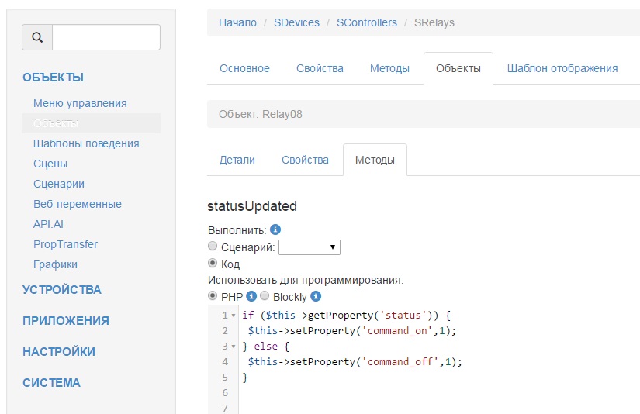Click info icon next to PHP
640x414 pixels.
pyautogui.click(x=251, y=296)
